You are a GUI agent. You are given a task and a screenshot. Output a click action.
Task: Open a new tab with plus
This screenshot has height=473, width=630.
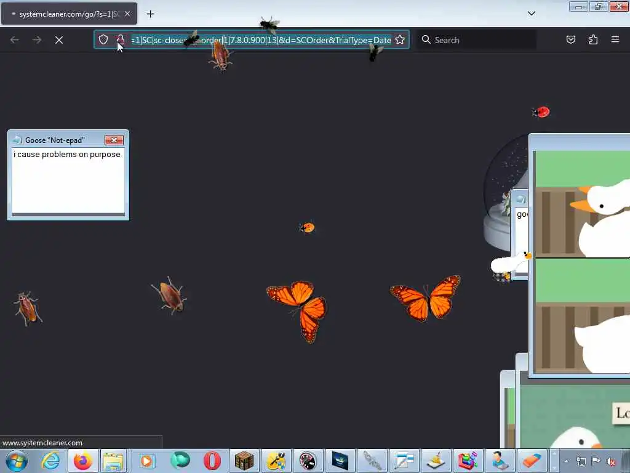[150, 14]
